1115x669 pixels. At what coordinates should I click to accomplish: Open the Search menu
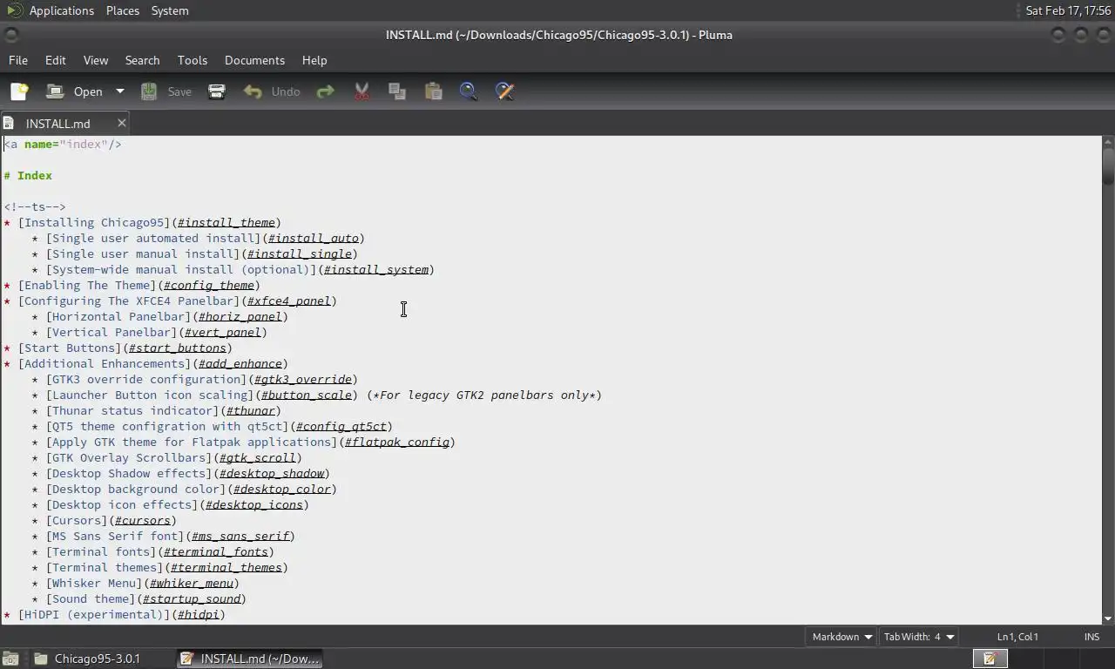[x=142, y=60]
